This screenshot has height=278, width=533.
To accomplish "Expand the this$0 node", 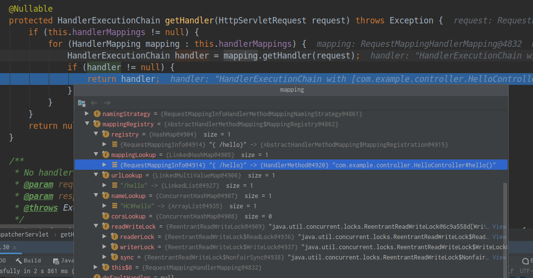I will pyautogui.click(x=96, y=267).
